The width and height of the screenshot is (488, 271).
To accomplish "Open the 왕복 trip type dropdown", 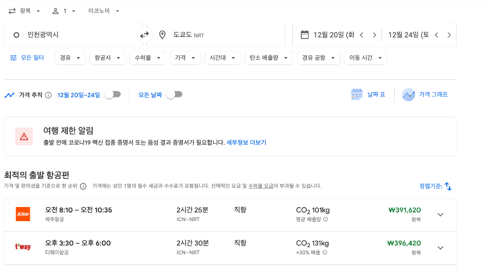I will 24,11.
